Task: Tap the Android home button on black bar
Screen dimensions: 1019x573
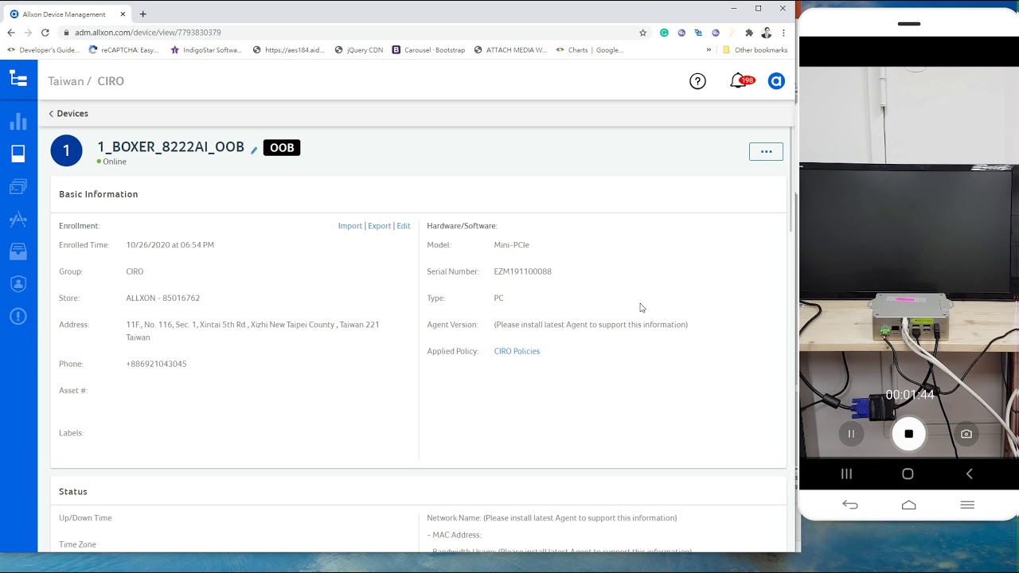Action: 908,474
